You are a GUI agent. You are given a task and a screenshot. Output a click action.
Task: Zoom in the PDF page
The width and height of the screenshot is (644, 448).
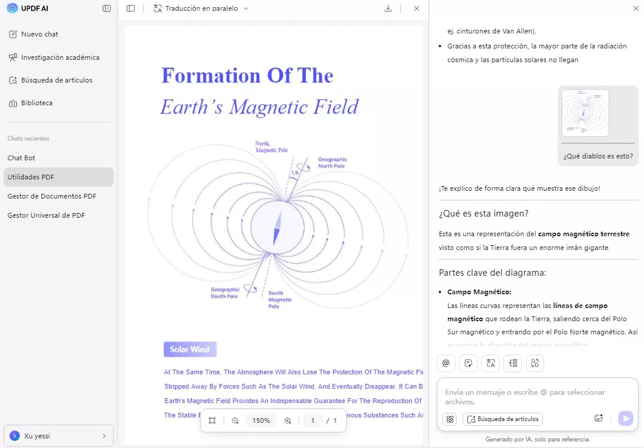point(288,420)
